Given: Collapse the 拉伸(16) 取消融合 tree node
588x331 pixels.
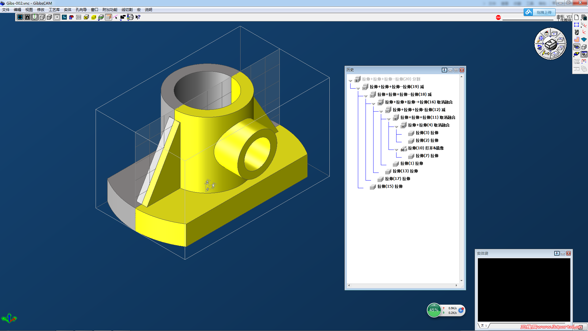Looking at the screenshot, I should 373,104.
